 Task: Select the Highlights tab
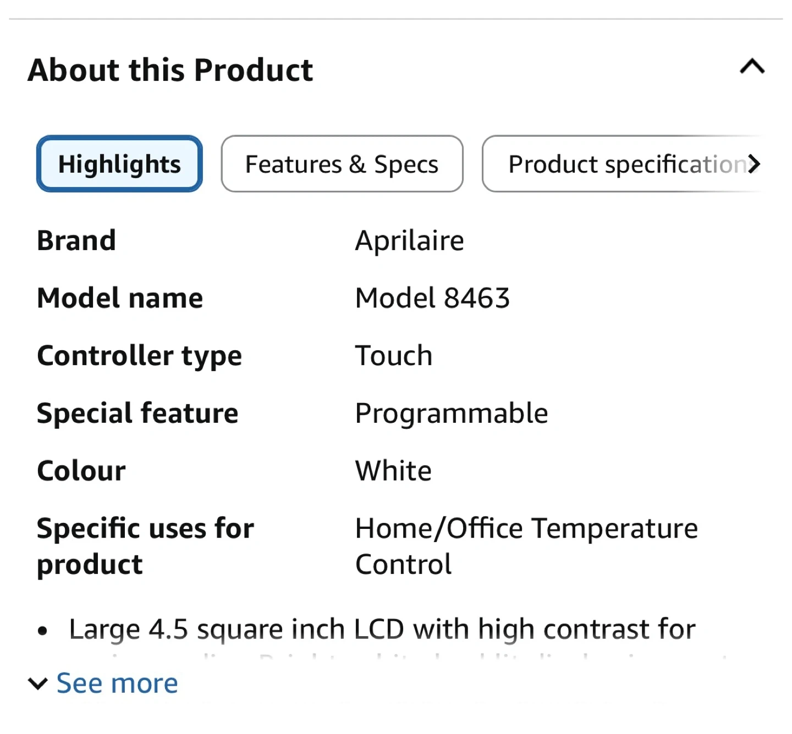pyautogui.click(x=119, y=164)
